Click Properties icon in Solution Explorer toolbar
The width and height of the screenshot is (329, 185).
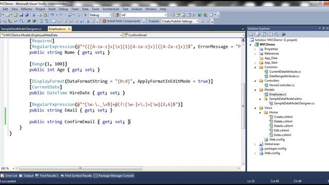[251, 34]
